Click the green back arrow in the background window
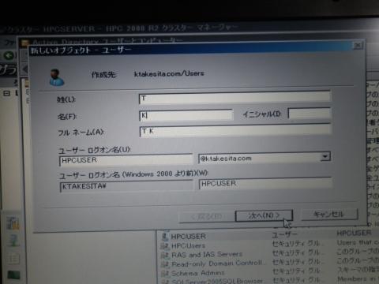Viewport: 379px width, 284px height. click(x=9, y=55)
